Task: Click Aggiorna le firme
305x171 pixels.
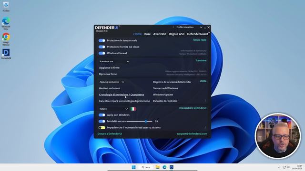Action: 109,67
